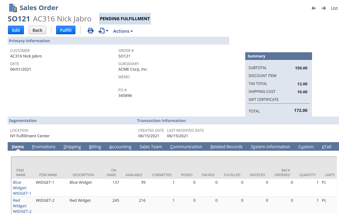This screenshot has height=214, width=339.
Task: Click location NY Fulfillment Center
Action: coord(30,136)
